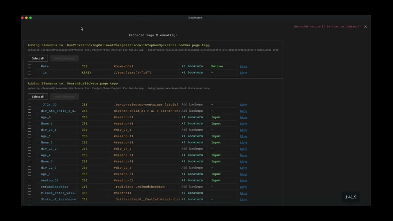
Task: Move the _3724_00 element
Action: [x=243, y=105]
